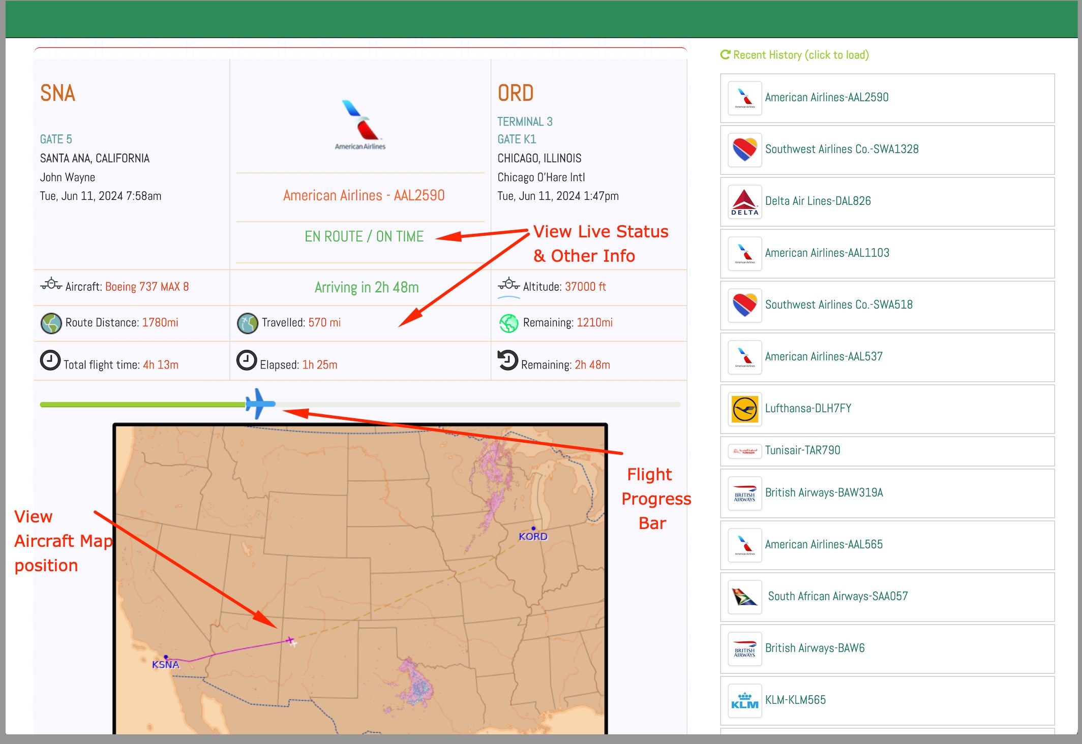Click the refresh icon beside Recent History
1082x744 pixels.
coord(725,54)
